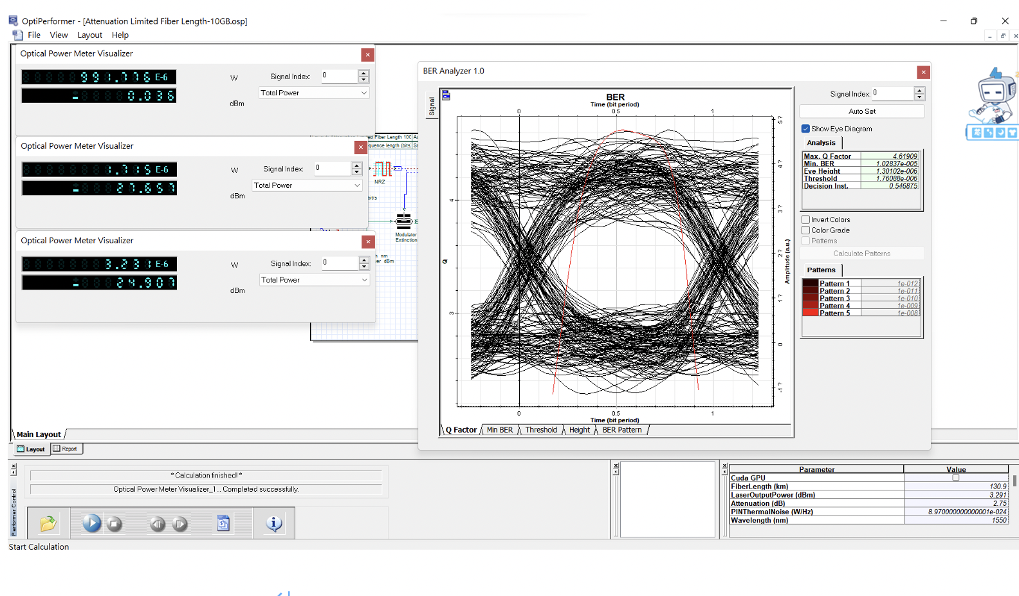Switch to the Threshold tab
The height and width of the screenshot is (596, 1019).
[x=541, y=430]
